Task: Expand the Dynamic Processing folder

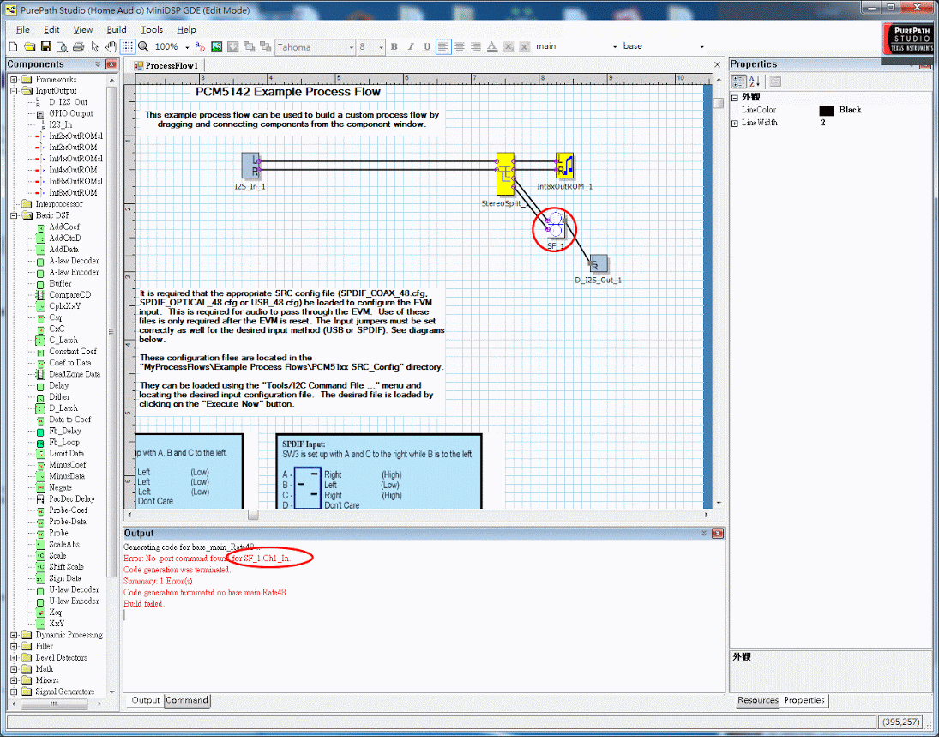Action: [x=14, y=635]
